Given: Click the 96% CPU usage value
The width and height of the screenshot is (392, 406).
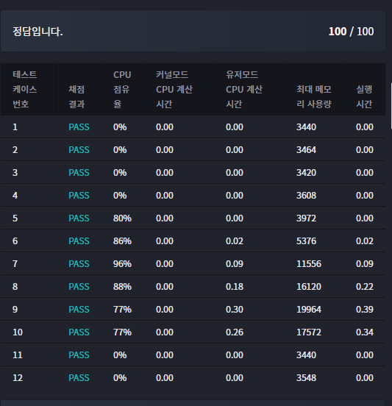Looking at the screenshot, I should click(122, 264).
